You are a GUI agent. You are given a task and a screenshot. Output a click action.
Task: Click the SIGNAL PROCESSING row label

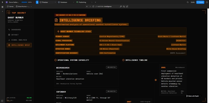click(64, 41)
